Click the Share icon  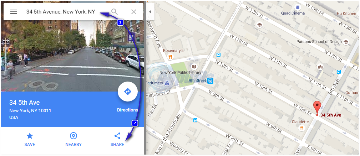pyautogui.click(x=117, y=136)
